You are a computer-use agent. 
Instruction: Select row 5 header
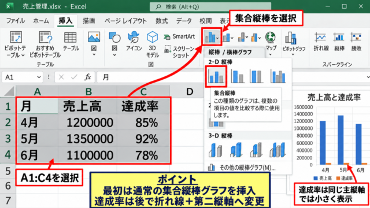point(8,171)
